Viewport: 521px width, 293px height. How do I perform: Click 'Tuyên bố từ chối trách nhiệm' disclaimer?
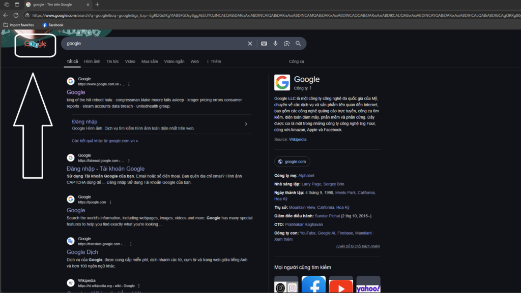pyautogui.click(x=358, y=246)
